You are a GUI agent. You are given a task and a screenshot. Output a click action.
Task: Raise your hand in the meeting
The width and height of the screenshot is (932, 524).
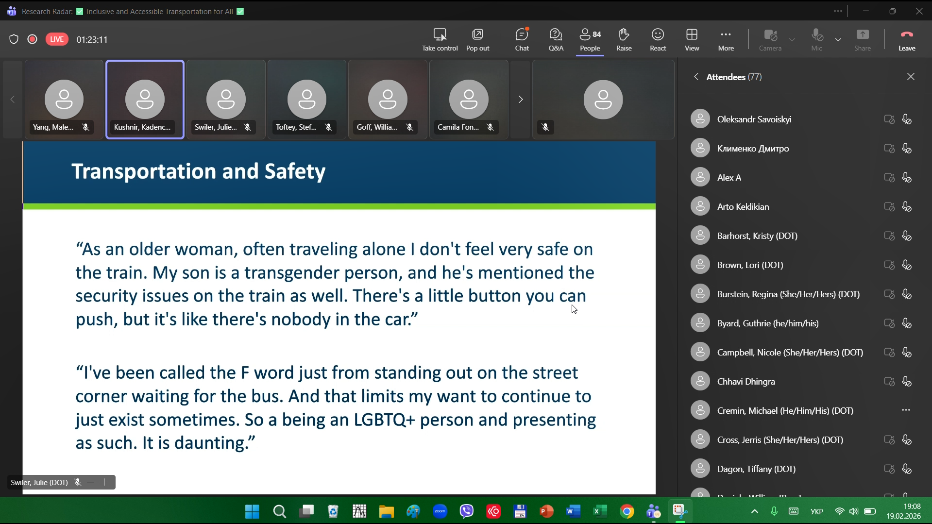pyautogui.click(x=624, y=39)
